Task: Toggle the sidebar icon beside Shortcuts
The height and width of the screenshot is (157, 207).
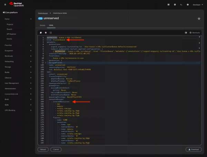Action: 186,33
